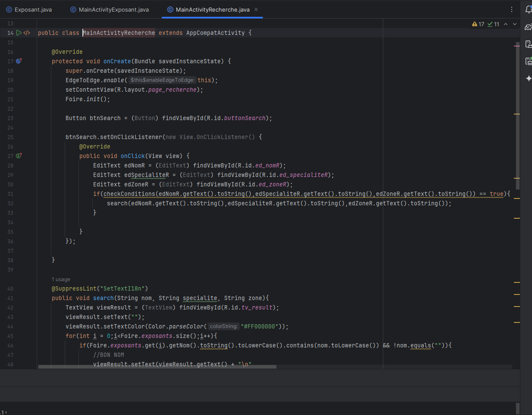Screen dimensions: 532x415
Task: Click the onCreate method name
Action: tap(117, 61)
